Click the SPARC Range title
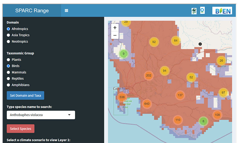 [32, 11]
